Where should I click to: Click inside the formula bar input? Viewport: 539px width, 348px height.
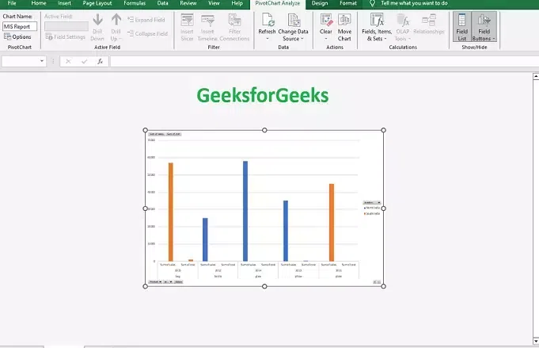(325, 61)
